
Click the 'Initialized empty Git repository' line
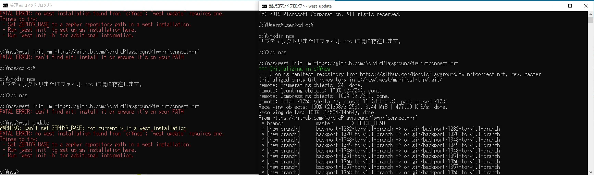351,79
